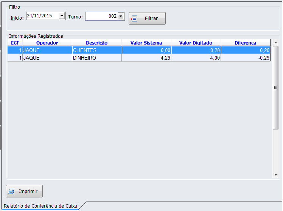Click the -0,29 difference cell
Viewport: 283px width, 211px height.
point(245,58)
